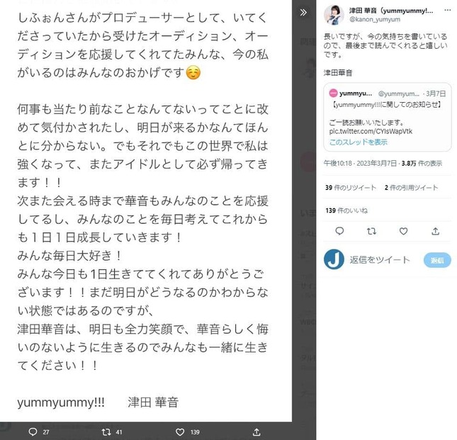The height and width of the screenshot is (440, 457).
Task: Click the share icon in sidebar
Action: 436,232
